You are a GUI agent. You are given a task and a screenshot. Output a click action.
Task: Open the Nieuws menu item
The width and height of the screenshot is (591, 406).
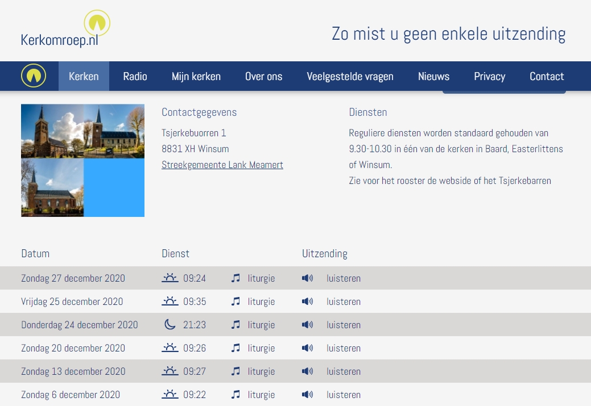point(433,76)
